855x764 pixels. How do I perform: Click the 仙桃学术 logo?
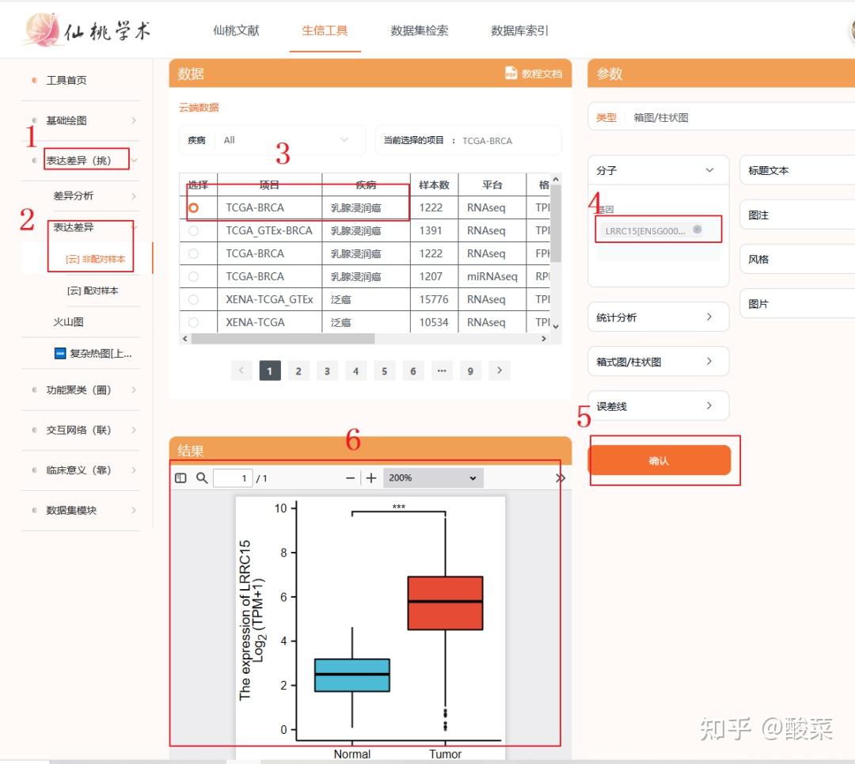point(87,29)
